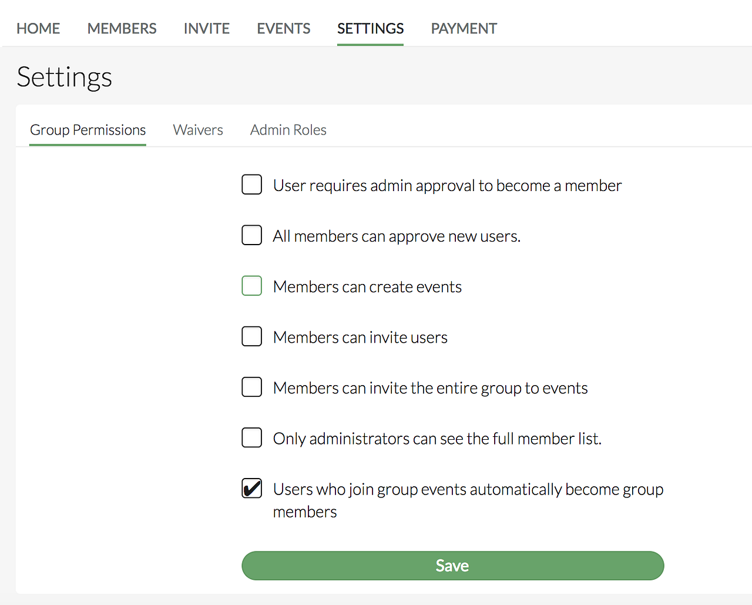This screenshot has width=752, height=605.
Task: Toggle the 'Members can invite users' checkbox
Action: (251, 336)
